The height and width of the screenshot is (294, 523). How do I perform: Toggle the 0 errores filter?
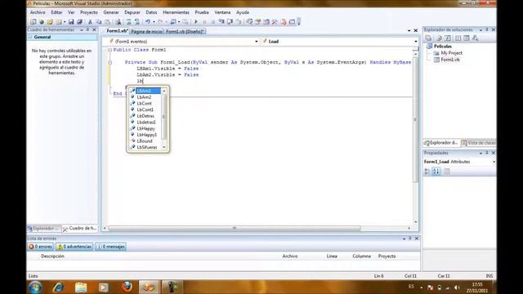coord(40,247)
